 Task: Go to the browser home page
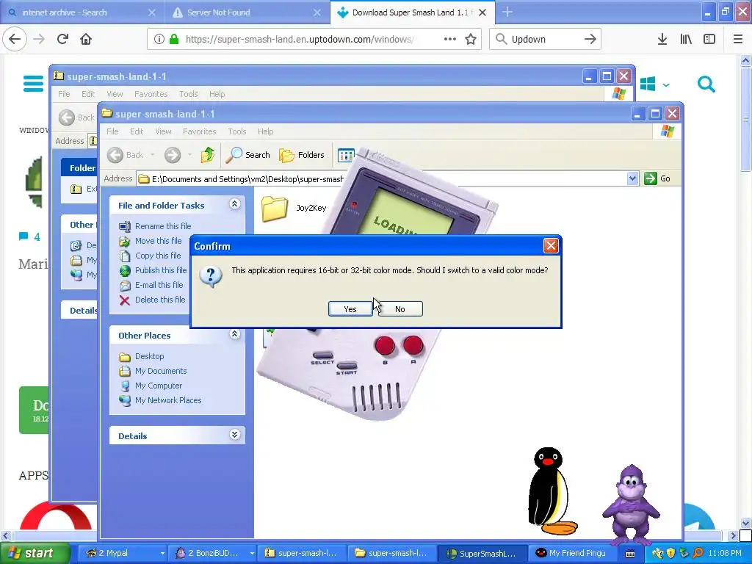pyautogui.click(x=86, y=40)
